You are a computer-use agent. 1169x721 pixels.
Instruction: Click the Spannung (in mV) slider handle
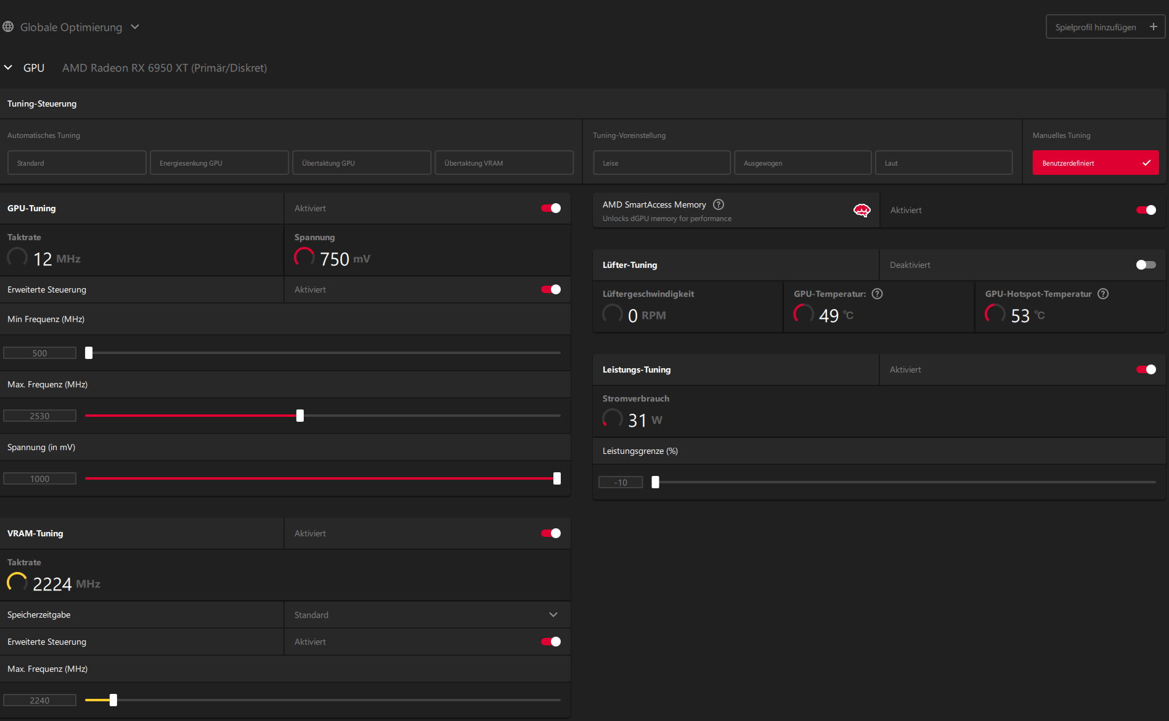pyautogui.click(x=557, y=478)
